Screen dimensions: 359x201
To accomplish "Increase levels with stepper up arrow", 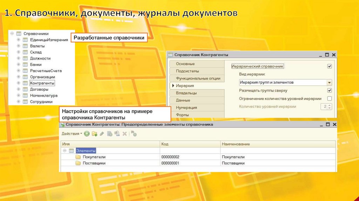I will point(330,105).
